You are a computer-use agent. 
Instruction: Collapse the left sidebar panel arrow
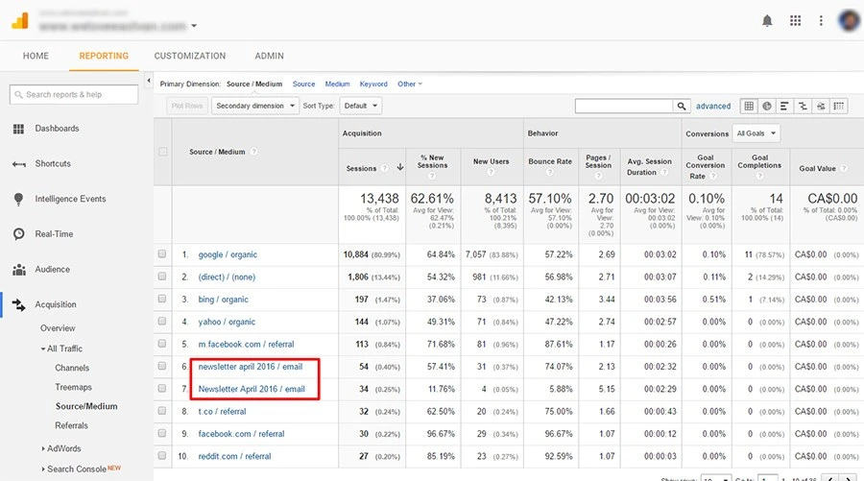coord(148,81)
